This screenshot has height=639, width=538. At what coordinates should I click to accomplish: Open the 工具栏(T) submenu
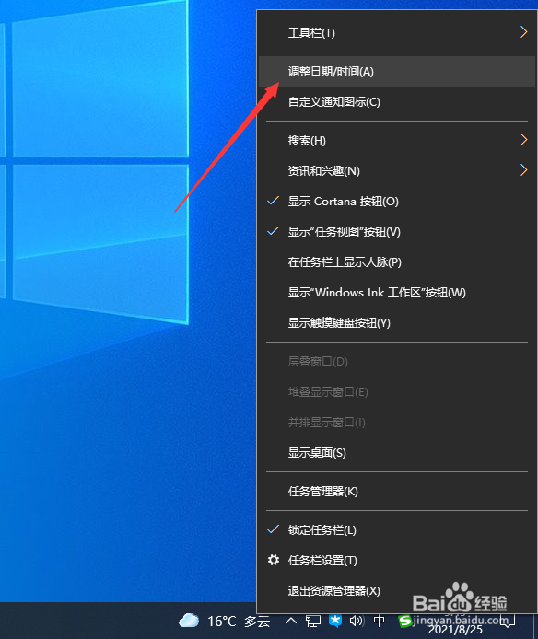[396, 32]
